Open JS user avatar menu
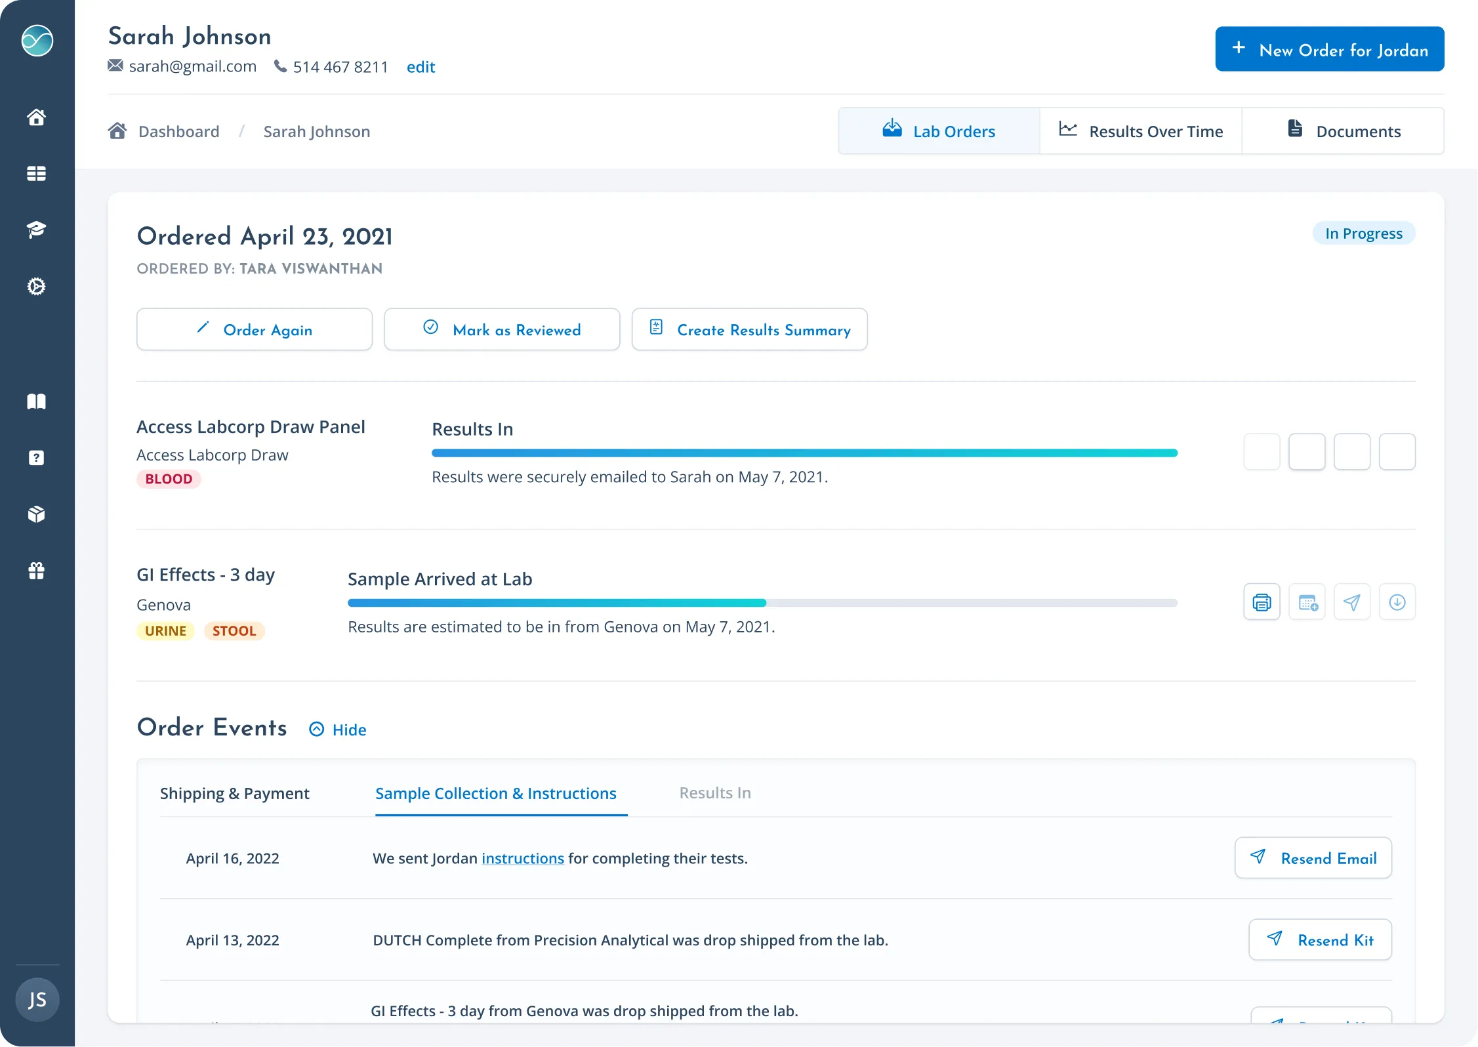The width and height of the screenshot is (1478, 1047). pyautogui.click(x=37, y=999)
